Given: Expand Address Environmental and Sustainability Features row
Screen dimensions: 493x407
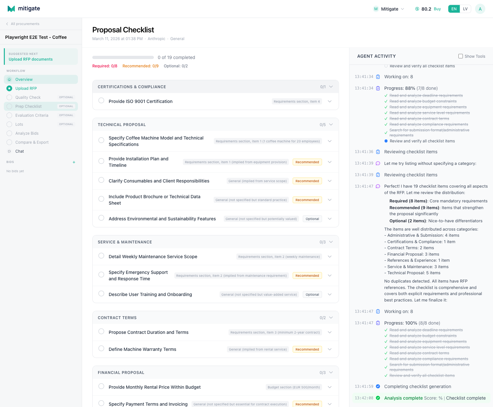Looking at the screenshot, I should click(330, 219).
